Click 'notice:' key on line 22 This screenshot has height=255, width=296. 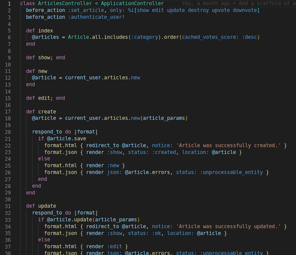(x=162, y=145)
